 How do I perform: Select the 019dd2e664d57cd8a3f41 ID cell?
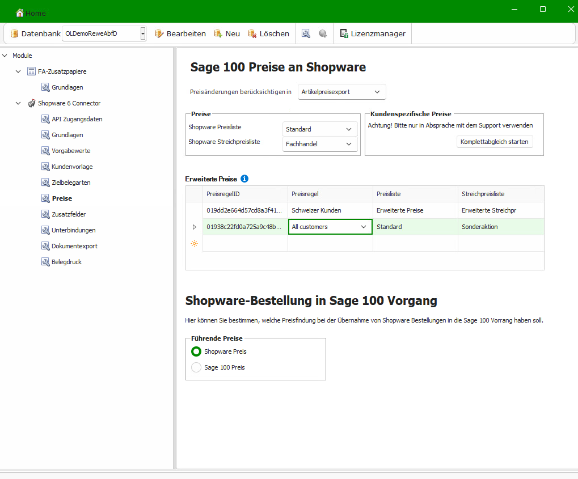coord(245,210)
